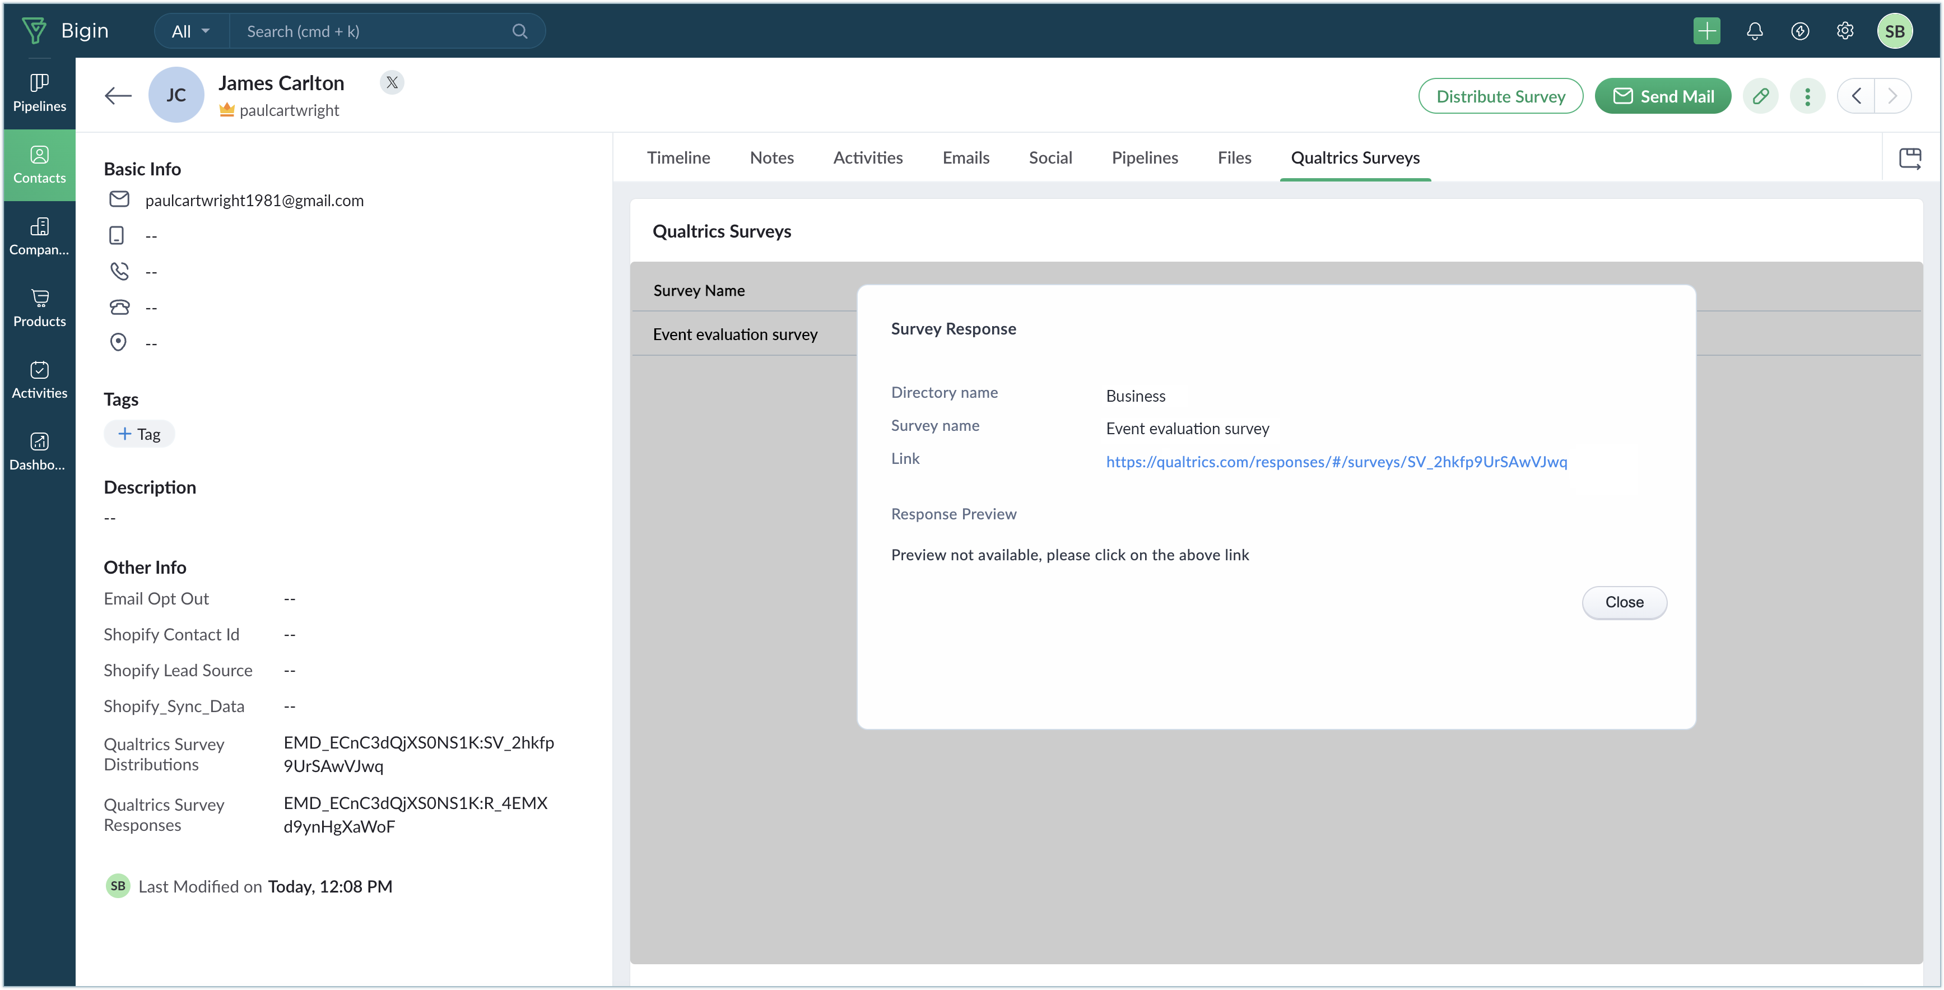The height and width of the screenshot is (990, 1944).
Task: Go back with the left arrow
Action: pyautogui.click(x=118, y=95)
